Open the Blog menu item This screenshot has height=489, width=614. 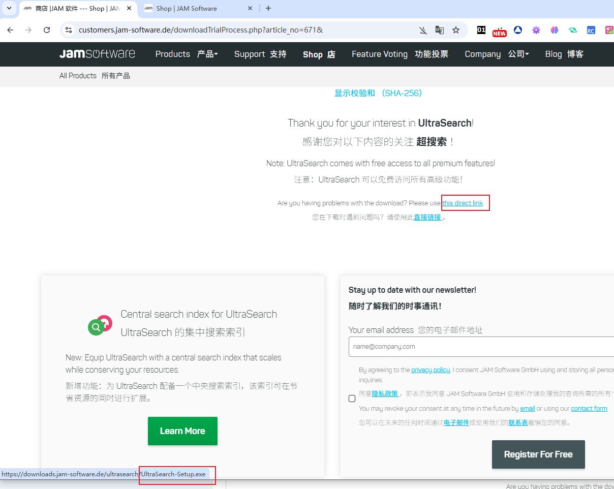coord(564,54)
